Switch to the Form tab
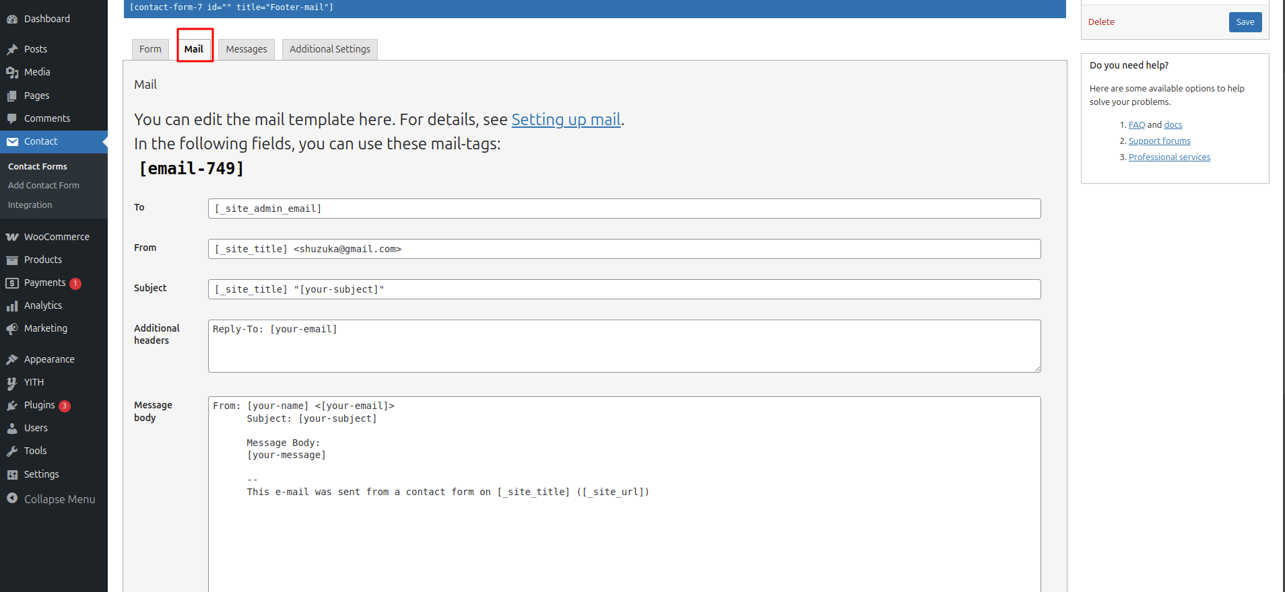1285x592 pixels. [150, 49]
